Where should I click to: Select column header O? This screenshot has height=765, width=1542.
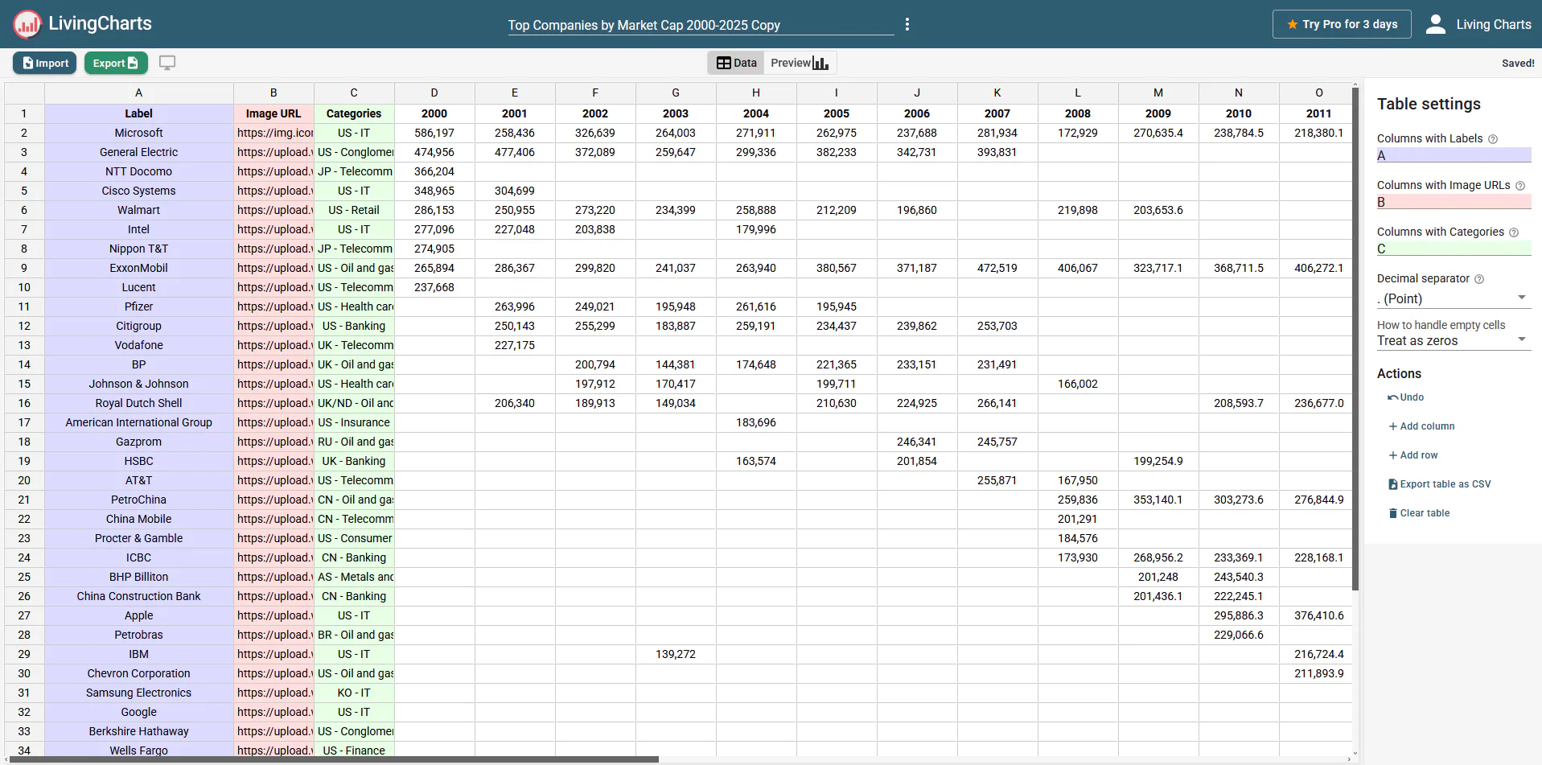tap(1315, 93)
